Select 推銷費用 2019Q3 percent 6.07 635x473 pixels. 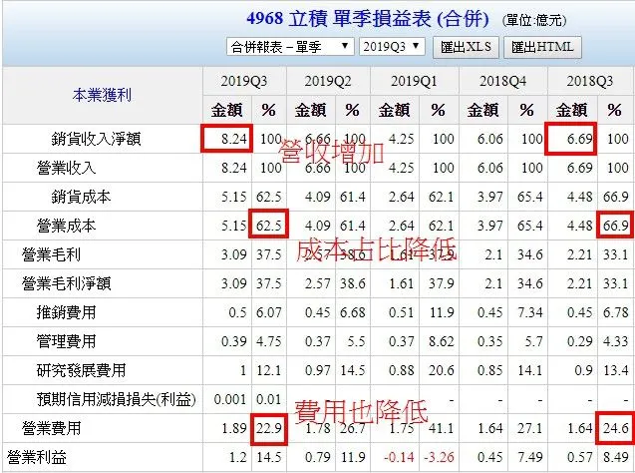pyautogui.click(x=269, y=312)
